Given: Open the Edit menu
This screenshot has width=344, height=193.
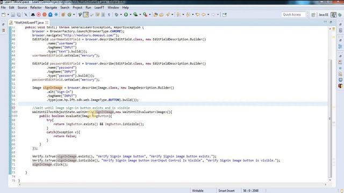Looking at the screenshot, I should tap(12, 8).
